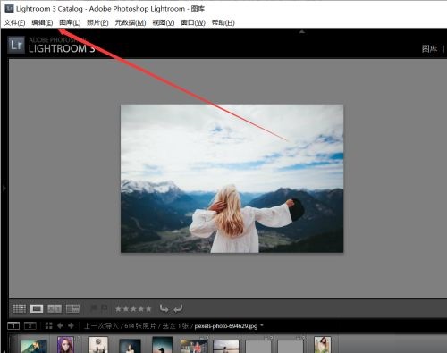Rotate the photo clockwise

click(178, 308)
